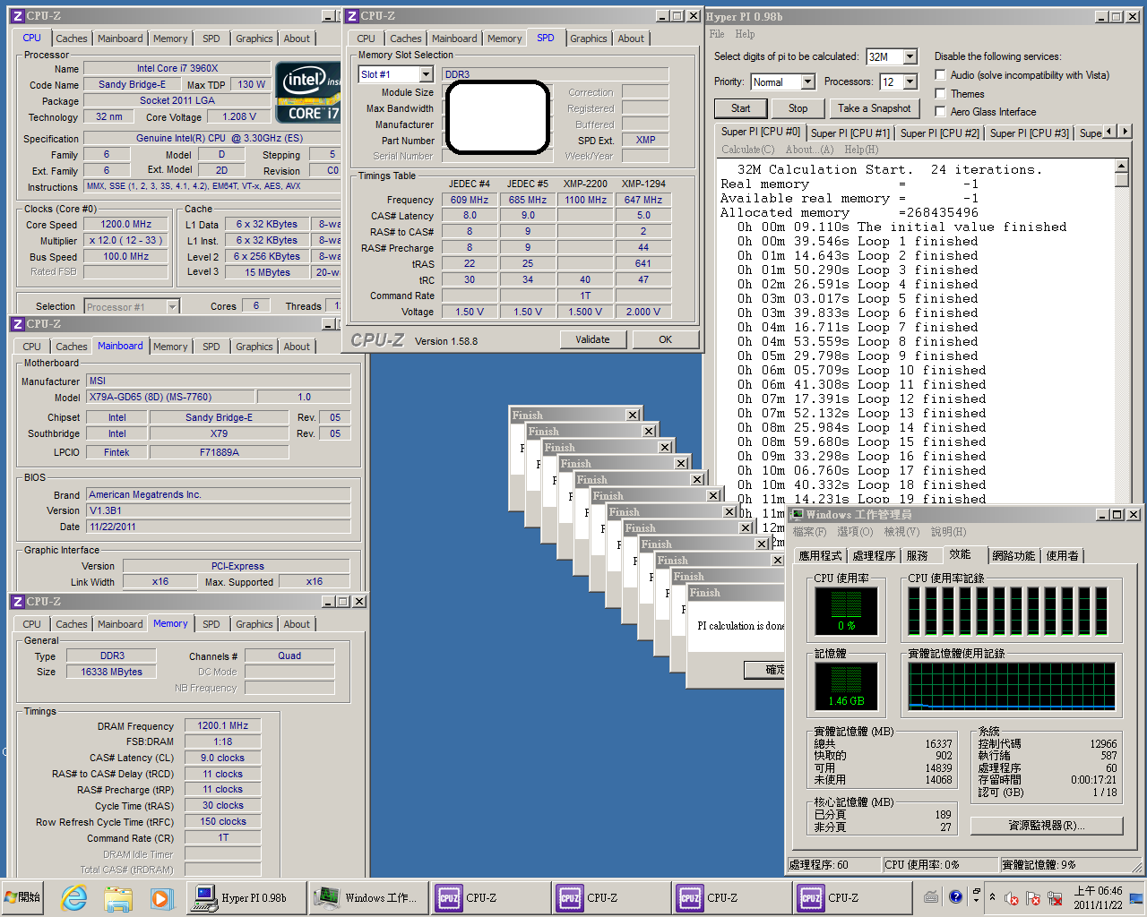The height and width of the screenshot is (917, 1147).
Task: Click the blue help icon in the language bar
Action: point(955,896)
